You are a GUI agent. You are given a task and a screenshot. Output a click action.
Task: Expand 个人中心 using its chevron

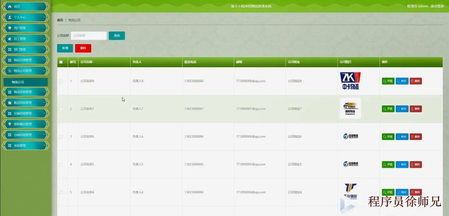coord(44,17)
